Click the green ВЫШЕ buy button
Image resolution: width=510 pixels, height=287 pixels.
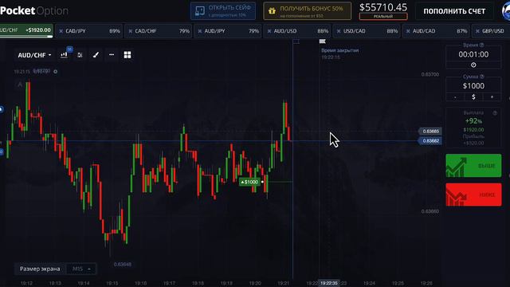(473, 166)
